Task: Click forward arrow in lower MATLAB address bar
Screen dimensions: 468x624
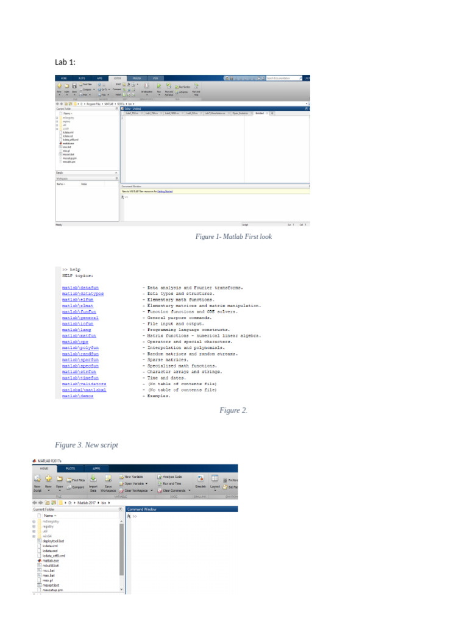Action: point(41,503)
